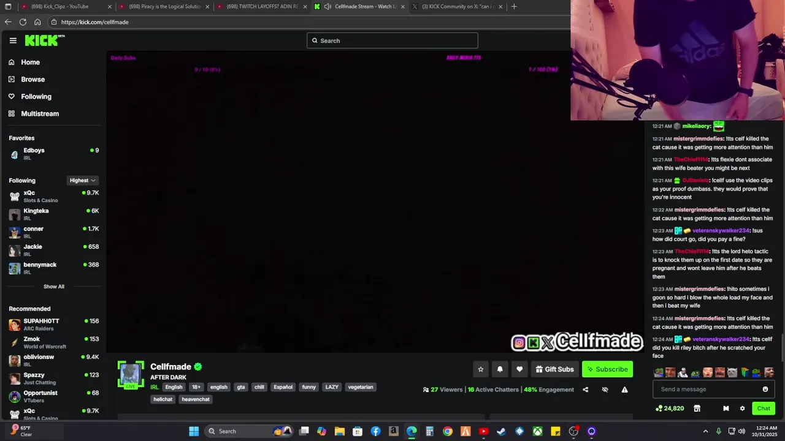The width and height of the screenshot is (785, 441).
Task: Open oblivionsw recommended channel
Action: (x=53, y=360)
